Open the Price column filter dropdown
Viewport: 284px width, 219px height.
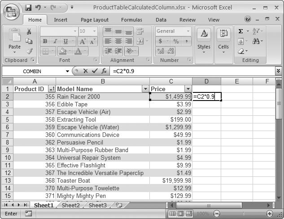188,89
